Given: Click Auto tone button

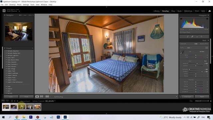Looking at the screenshot, I should (205, 61).
